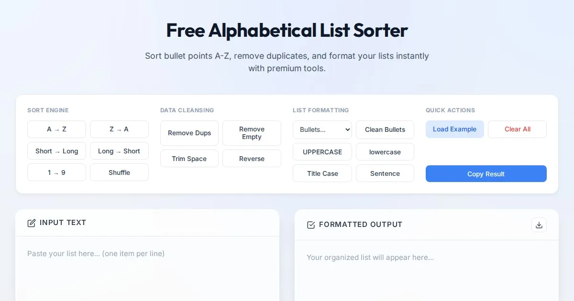Sort items Short to Long
Screen dimensions: 574x301
click(x=56, y=151)
